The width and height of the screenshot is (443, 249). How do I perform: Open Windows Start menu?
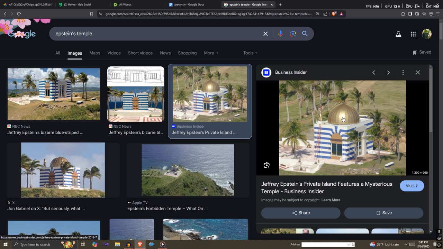click(5, 245)
